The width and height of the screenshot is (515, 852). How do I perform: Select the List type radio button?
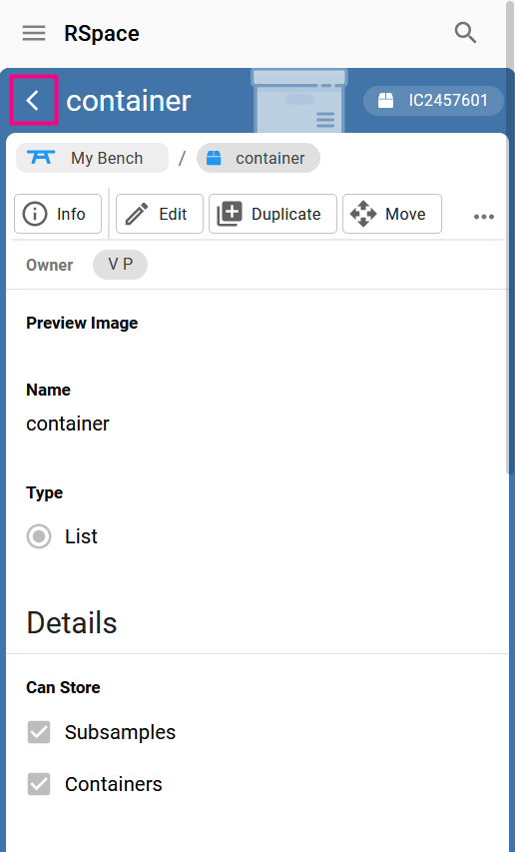pyautogui.click(x=39, y=536)
